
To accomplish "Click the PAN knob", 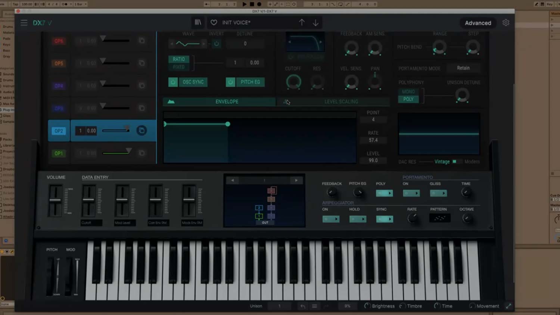I will [x=375, y=82].
